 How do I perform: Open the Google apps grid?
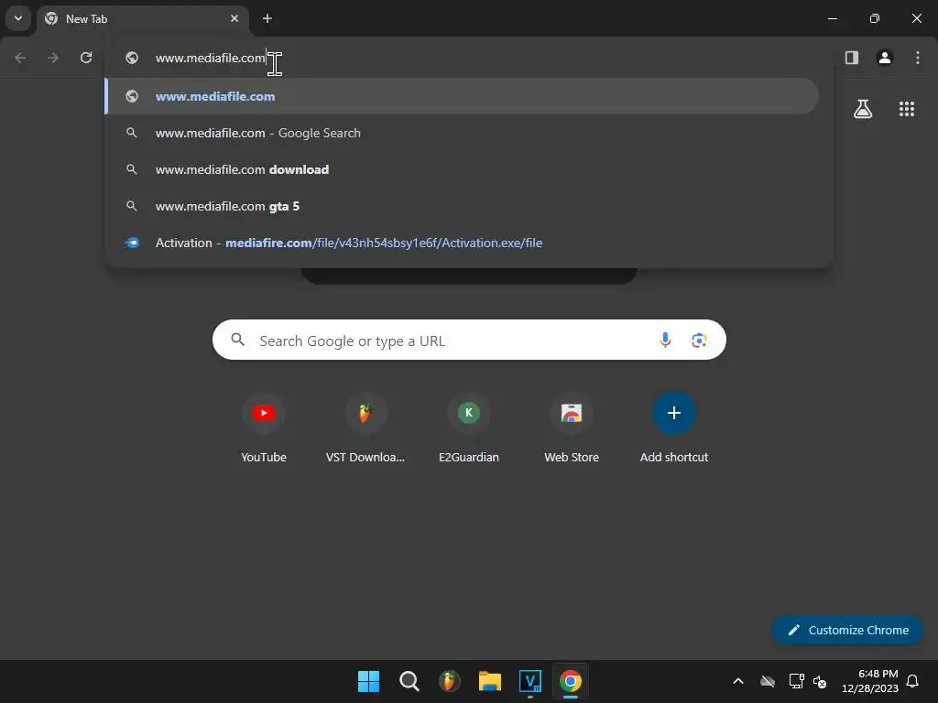906,109
